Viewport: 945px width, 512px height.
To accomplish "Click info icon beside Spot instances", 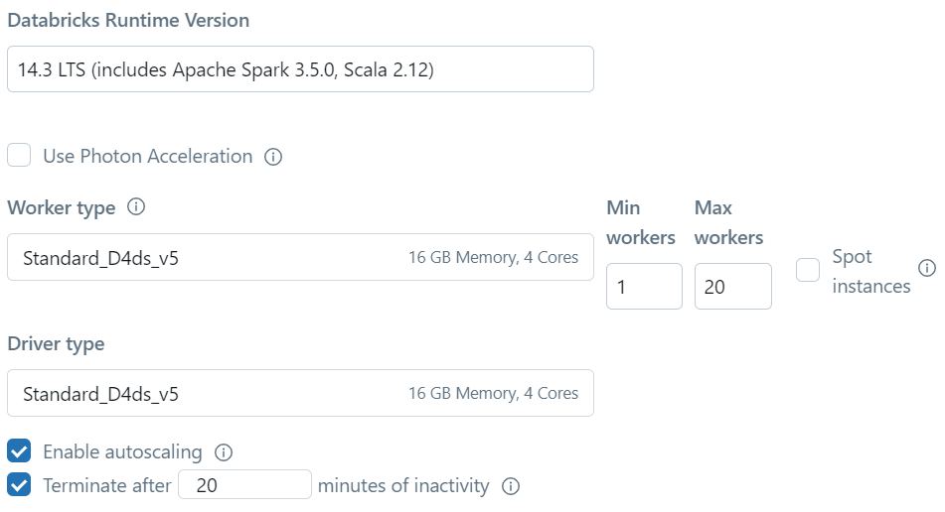I will [x=927, y=268].
